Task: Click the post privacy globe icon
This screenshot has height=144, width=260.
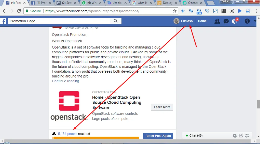Action: [x=97, y=28]
